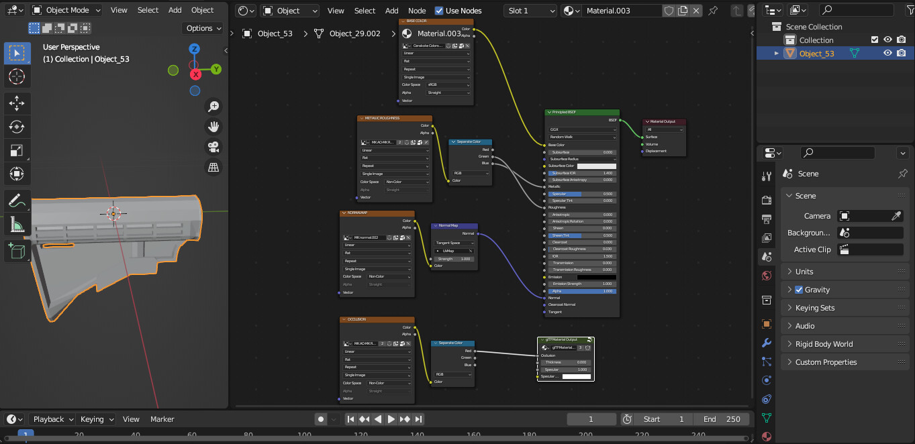
Task: Select the 3D Cursor tool
Action: [x=17, y=76]
